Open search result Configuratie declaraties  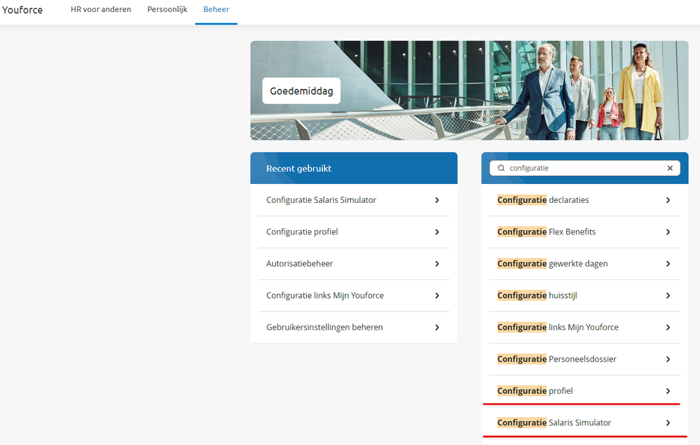coord(585,200)
